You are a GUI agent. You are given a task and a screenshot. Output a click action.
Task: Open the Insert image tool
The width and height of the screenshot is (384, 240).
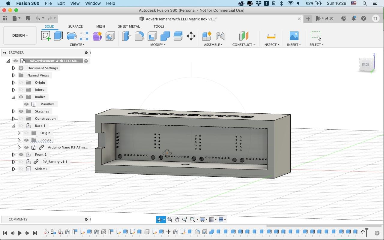coord(294,36)
